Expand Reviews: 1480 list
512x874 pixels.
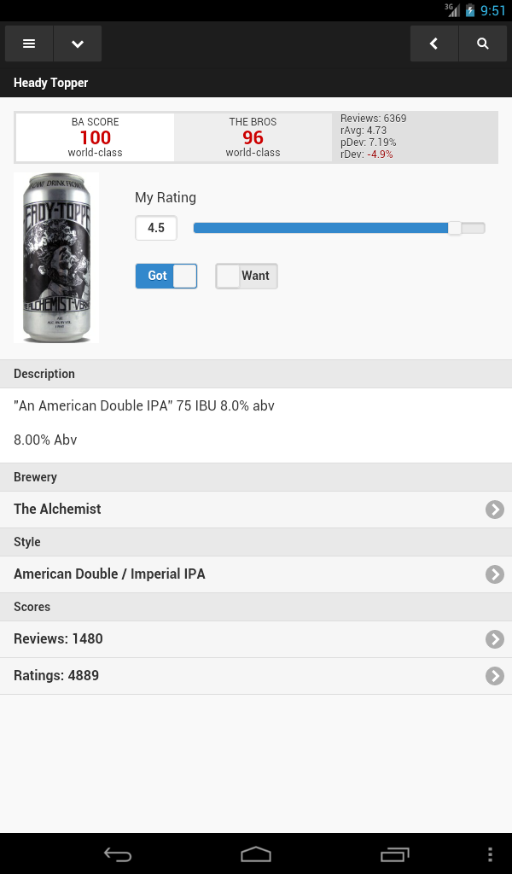(x=239, y=638)
